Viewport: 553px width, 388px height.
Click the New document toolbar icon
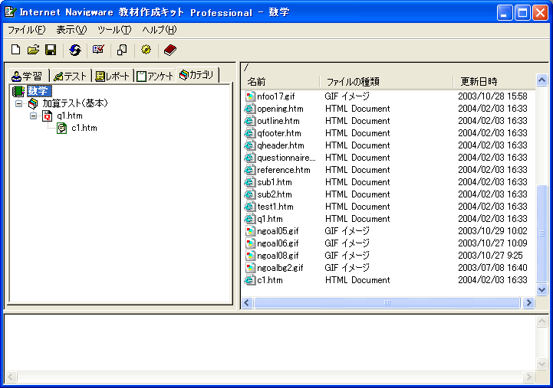click(x=15, y=50)
